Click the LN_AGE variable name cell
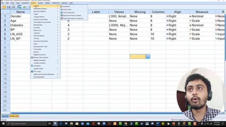226x127 pixels. (x=20, y=34)
